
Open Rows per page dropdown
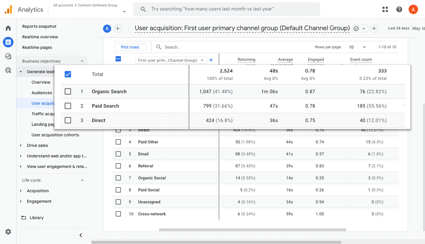tap(357, 47)
